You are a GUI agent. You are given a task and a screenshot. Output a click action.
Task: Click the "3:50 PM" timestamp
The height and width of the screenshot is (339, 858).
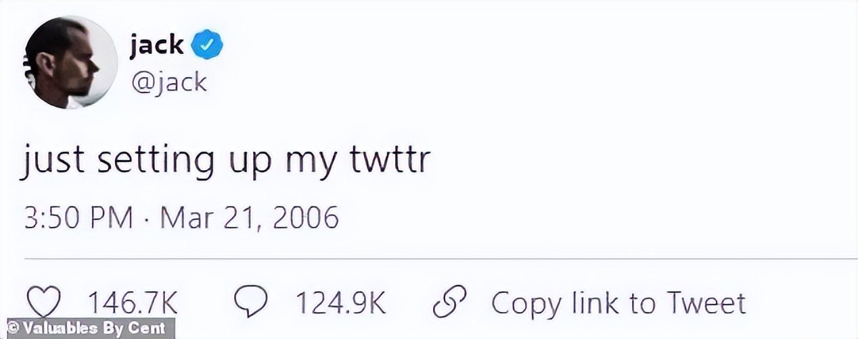coord(78,218)
